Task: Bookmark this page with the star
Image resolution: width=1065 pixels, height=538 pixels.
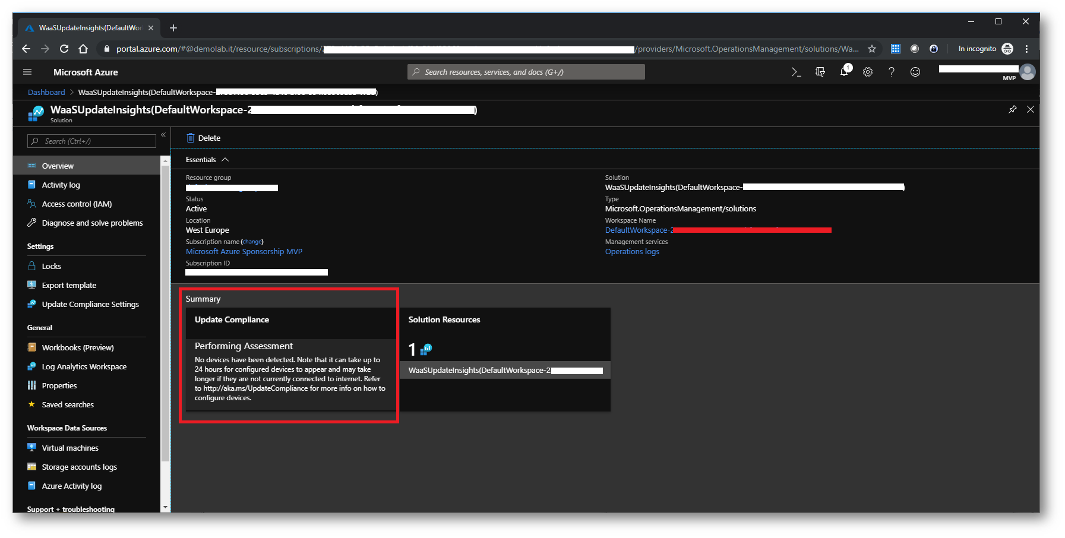Action: click(872, 49)
